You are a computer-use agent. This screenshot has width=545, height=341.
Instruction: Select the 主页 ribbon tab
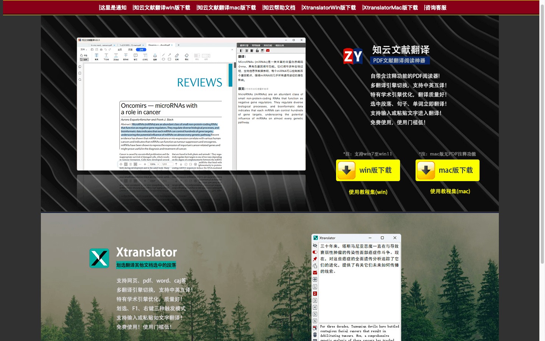[120, 50]
